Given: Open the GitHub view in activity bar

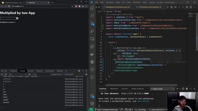Looking at the screenshot, I should pos(92,62).
